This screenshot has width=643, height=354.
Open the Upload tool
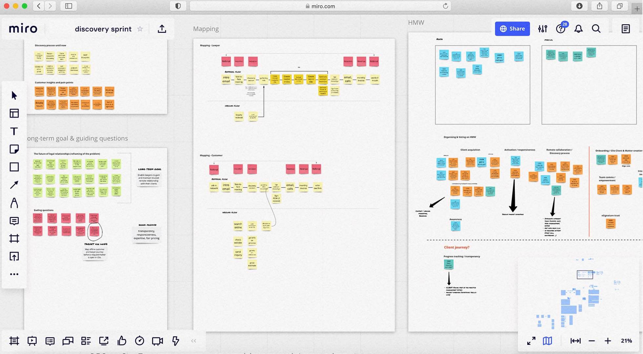(x=14, y=256)
